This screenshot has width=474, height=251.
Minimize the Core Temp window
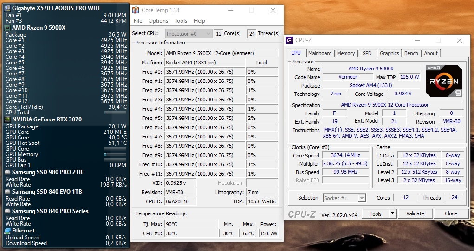tap(231, 10)
